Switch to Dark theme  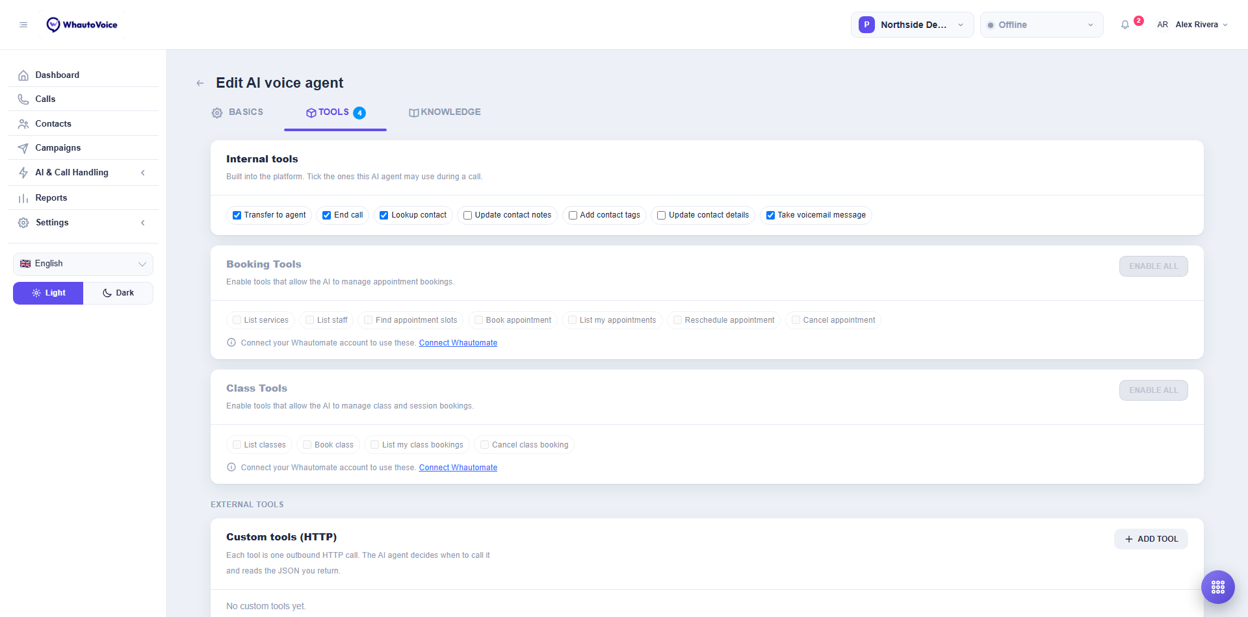[118, 293]
